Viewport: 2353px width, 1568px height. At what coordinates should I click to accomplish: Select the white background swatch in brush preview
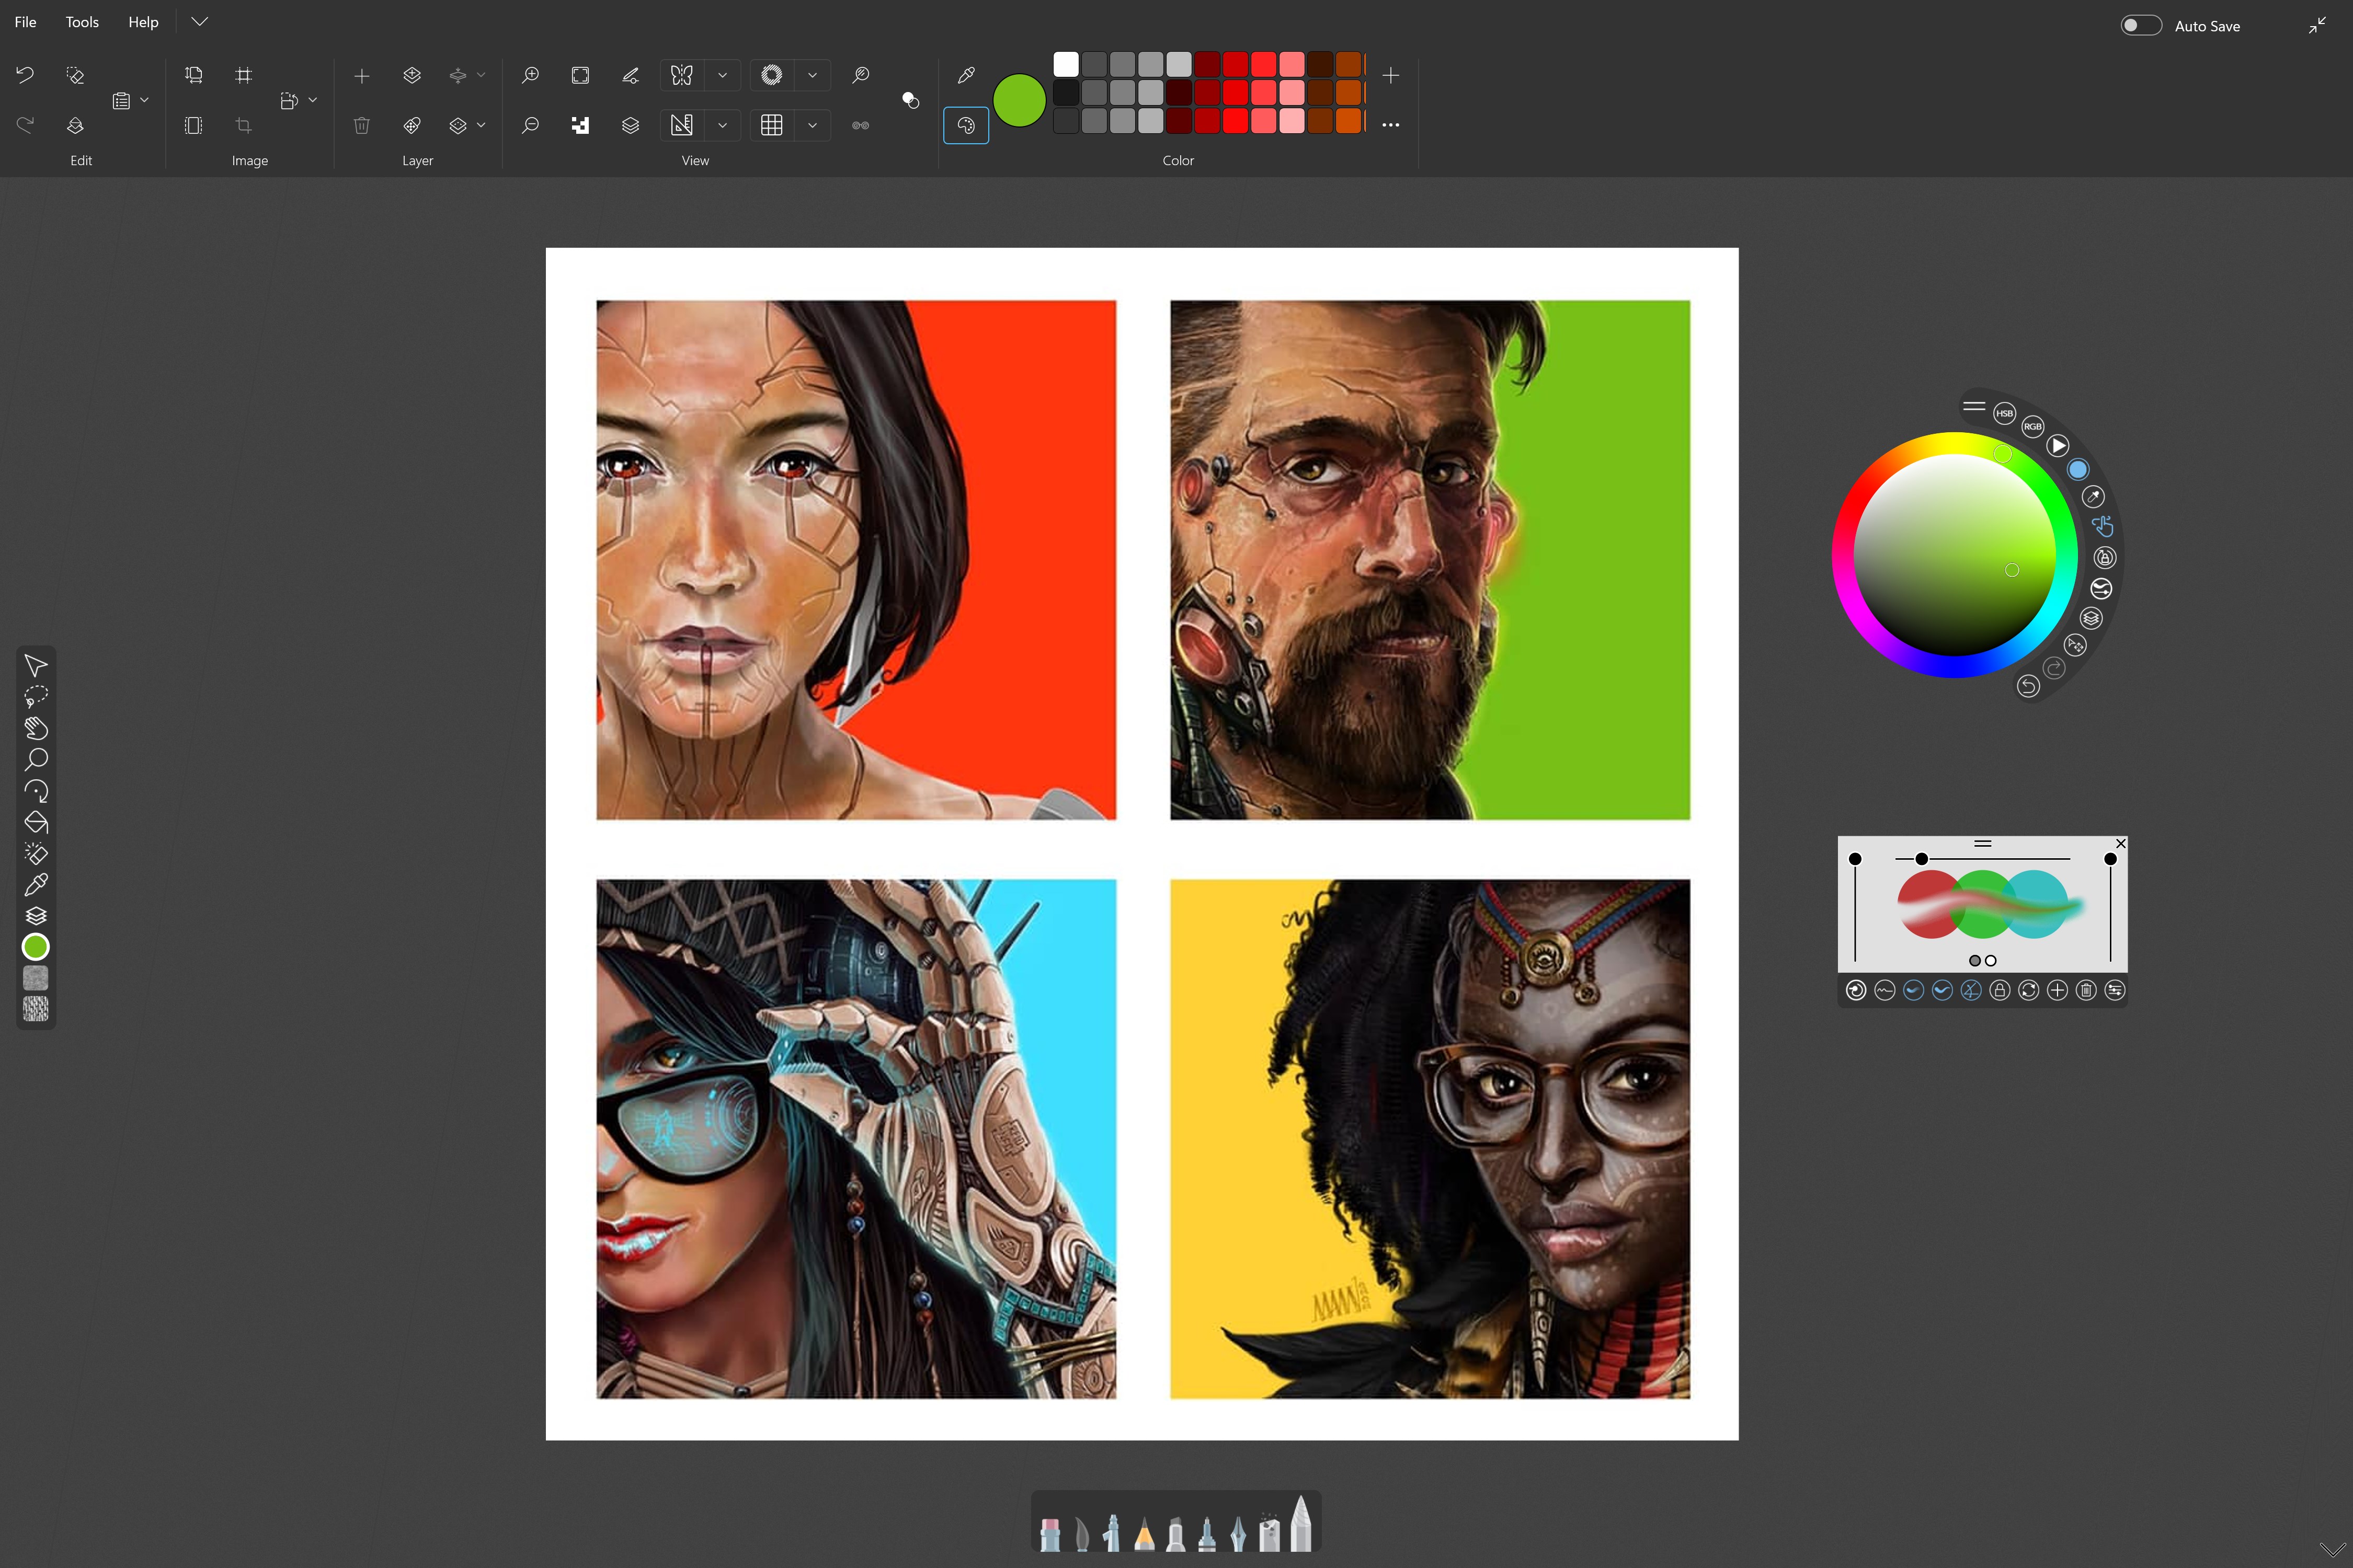pyautogui.click(x=1990, y=960)
